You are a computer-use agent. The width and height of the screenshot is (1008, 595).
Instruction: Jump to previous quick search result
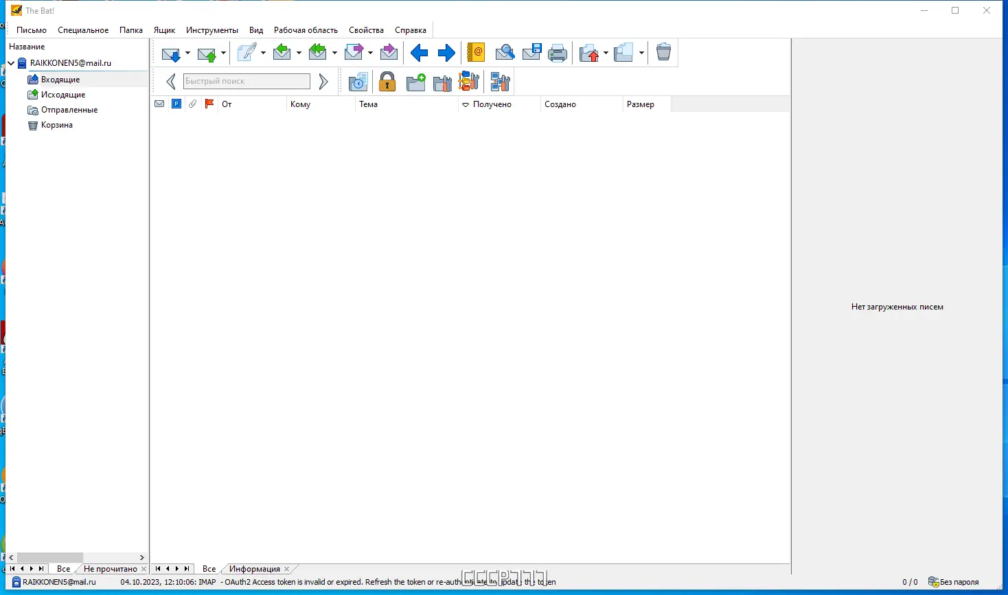point(171,82)
